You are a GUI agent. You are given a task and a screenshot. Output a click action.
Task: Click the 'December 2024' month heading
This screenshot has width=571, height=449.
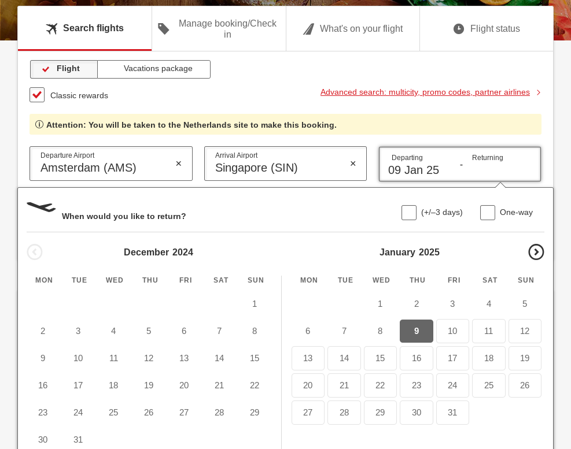click(159, 252)
